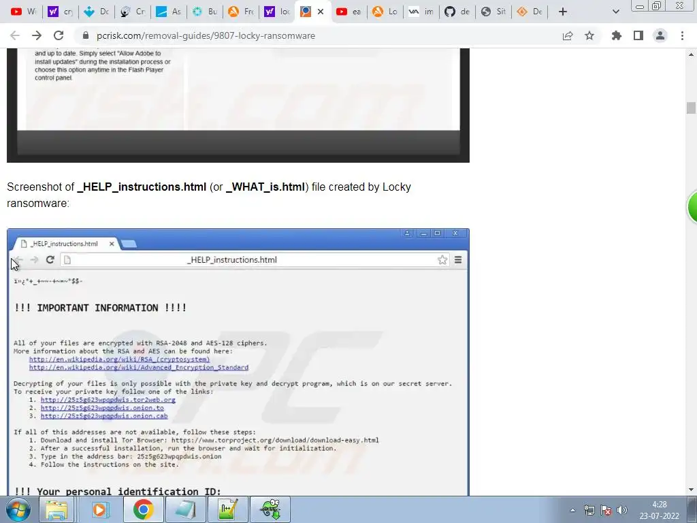The width and height of the screenshot is (697, 523).
Task: Switch to the 'Dc' tab
Action: point(97,12)
